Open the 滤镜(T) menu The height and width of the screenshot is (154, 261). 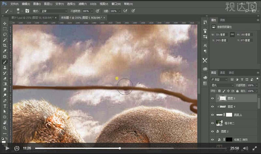83,4
